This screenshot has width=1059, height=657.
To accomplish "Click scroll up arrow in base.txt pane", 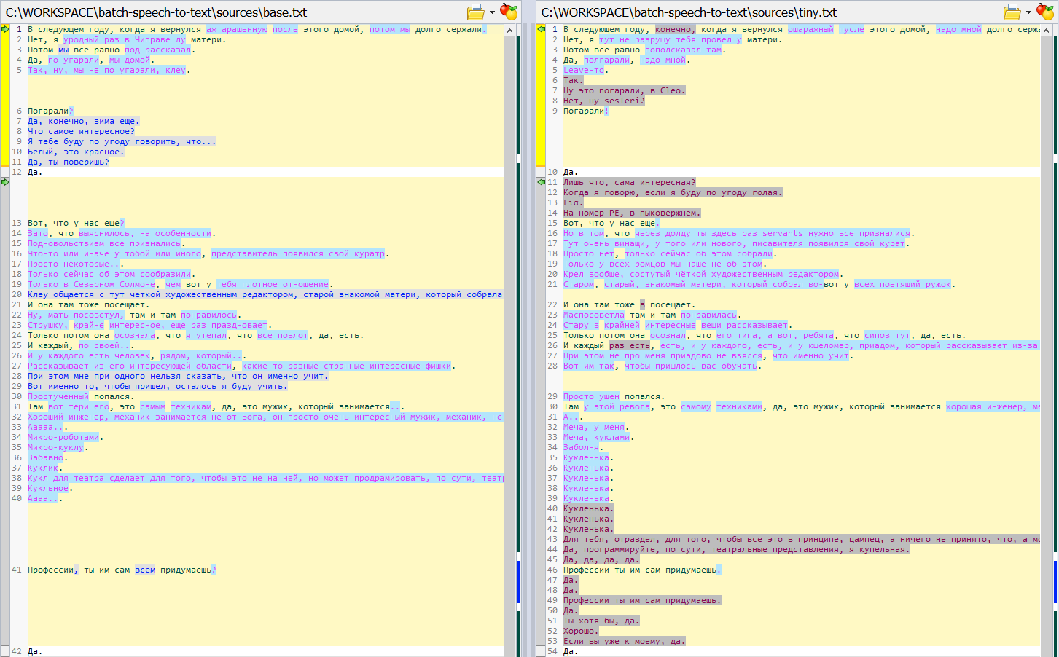I will pyautogui.click(x=510, y=30).
